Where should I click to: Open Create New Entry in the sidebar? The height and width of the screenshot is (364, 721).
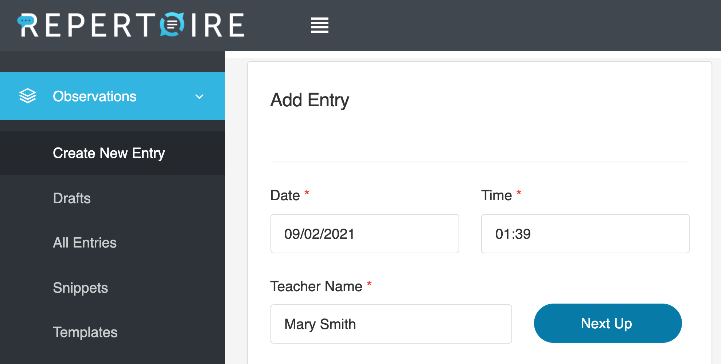109,153
